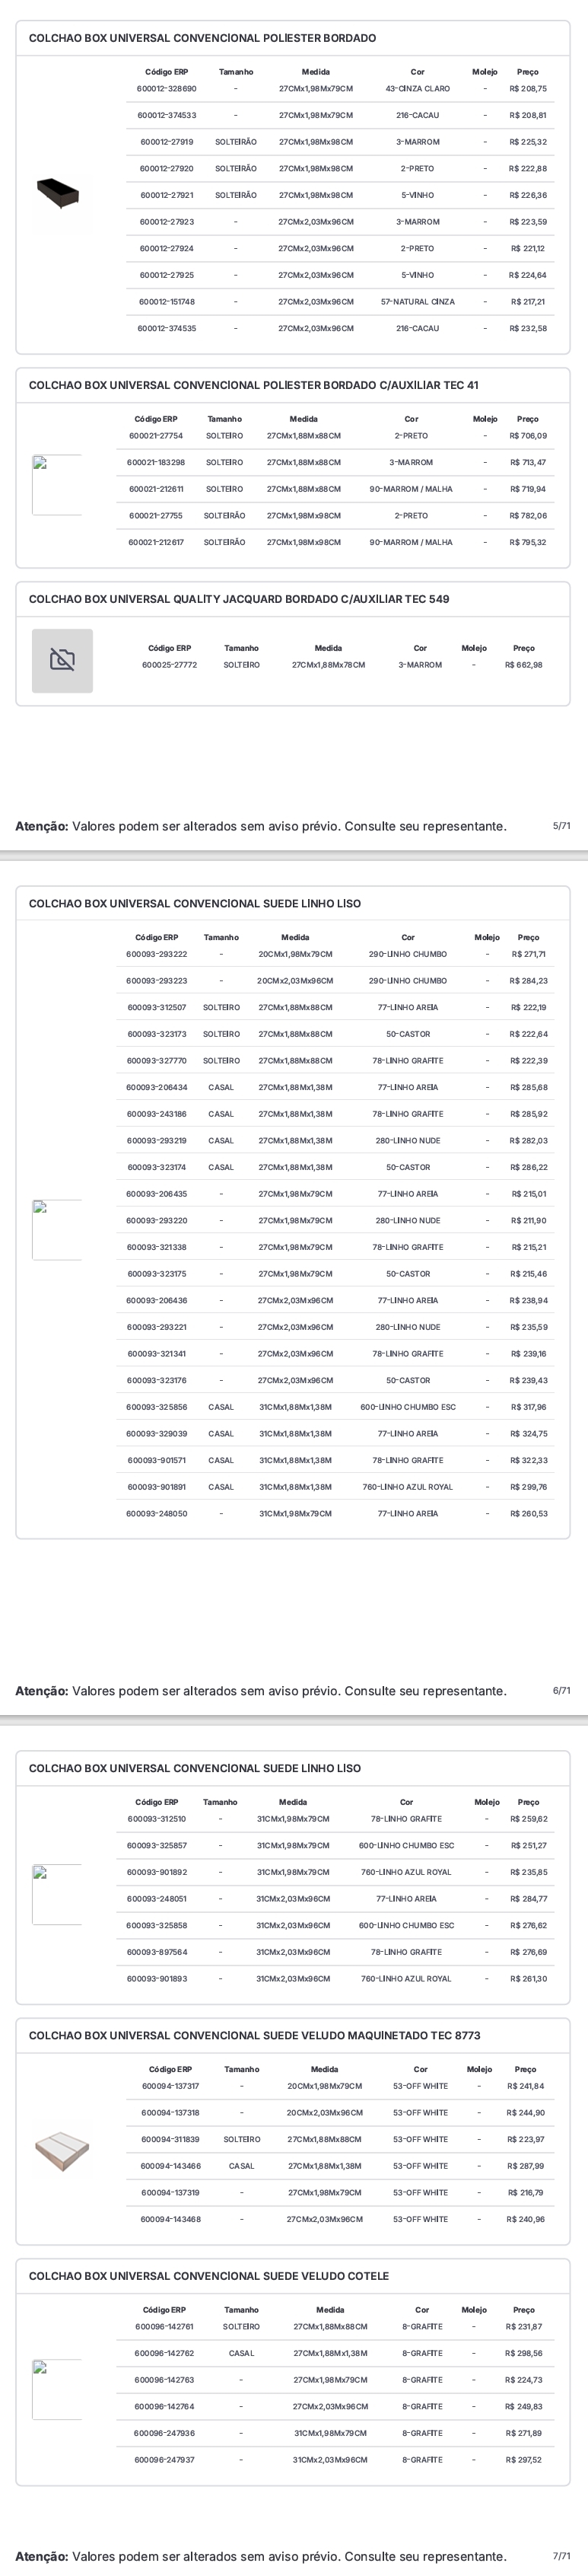Select ERP code 600012-328690
Screen dimensions: 588x2576
(167, 89)
